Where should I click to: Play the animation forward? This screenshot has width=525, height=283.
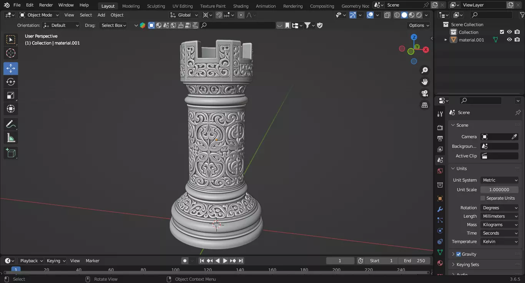[225, 261]
